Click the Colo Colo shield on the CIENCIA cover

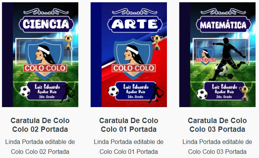coord(45,59)
